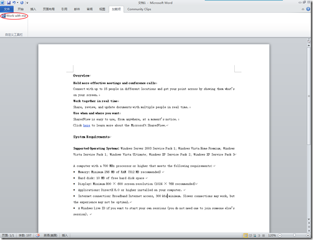Switch to the 视图 (View) tab
The width and height of the screenshot is (313, 240).
[102, 9]
